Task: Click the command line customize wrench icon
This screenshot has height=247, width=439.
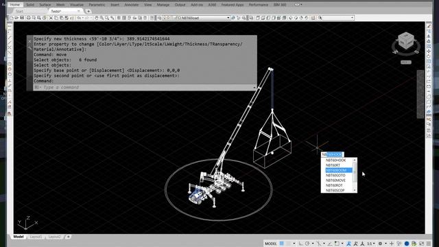Action: 29,48
